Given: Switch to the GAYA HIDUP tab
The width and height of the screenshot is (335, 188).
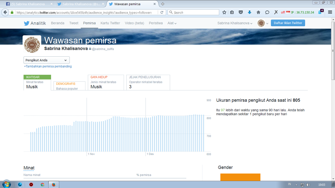Looking at the screenshot, I should point(106,82).
